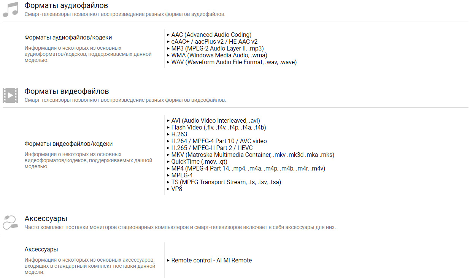Click the MP3 (MPEG-2 Audio Layer II) entry
Viewport: 470px width, 278px height.
[217, 49]
